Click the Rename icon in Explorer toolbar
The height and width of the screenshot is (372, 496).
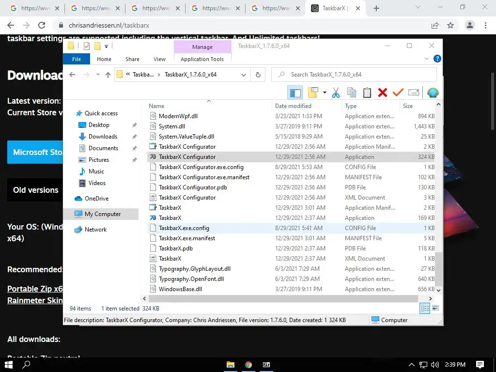[414, 93]
